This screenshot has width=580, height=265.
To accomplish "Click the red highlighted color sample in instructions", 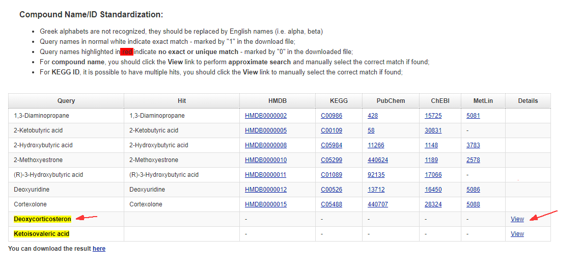I will [x=127, y=51].
